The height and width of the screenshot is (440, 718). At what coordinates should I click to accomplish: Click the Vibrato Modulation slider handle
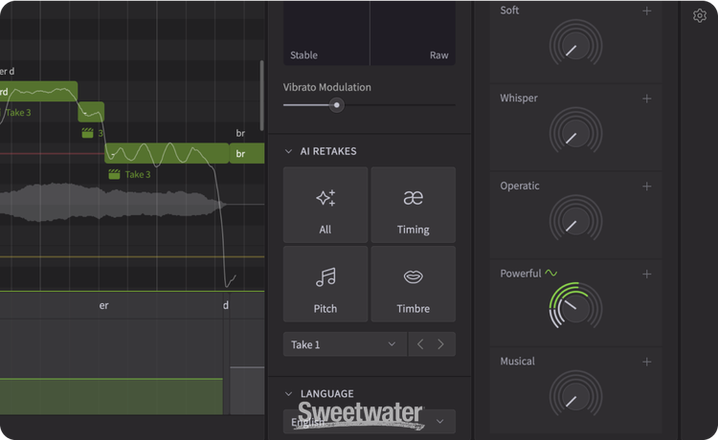click(x=336, y=105)
